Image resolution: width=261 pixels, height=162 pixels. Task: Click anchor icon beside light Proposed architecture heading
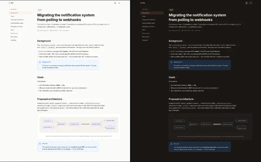pos(64,99)
